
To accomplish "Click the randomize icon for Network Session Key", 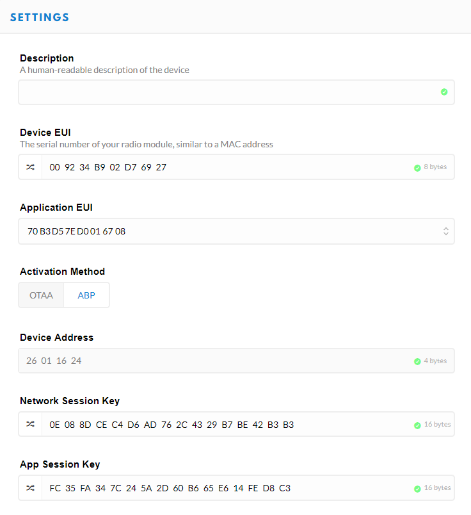I will [x=31, y=424].
